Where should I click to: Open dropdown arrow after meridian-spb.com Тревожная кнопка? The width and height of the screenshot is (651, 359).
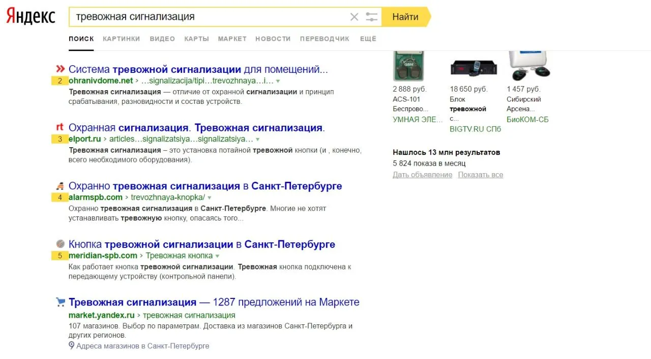point(217,256)
